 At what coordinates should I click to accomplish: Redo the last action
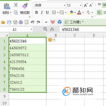click(x=39, y=22)
